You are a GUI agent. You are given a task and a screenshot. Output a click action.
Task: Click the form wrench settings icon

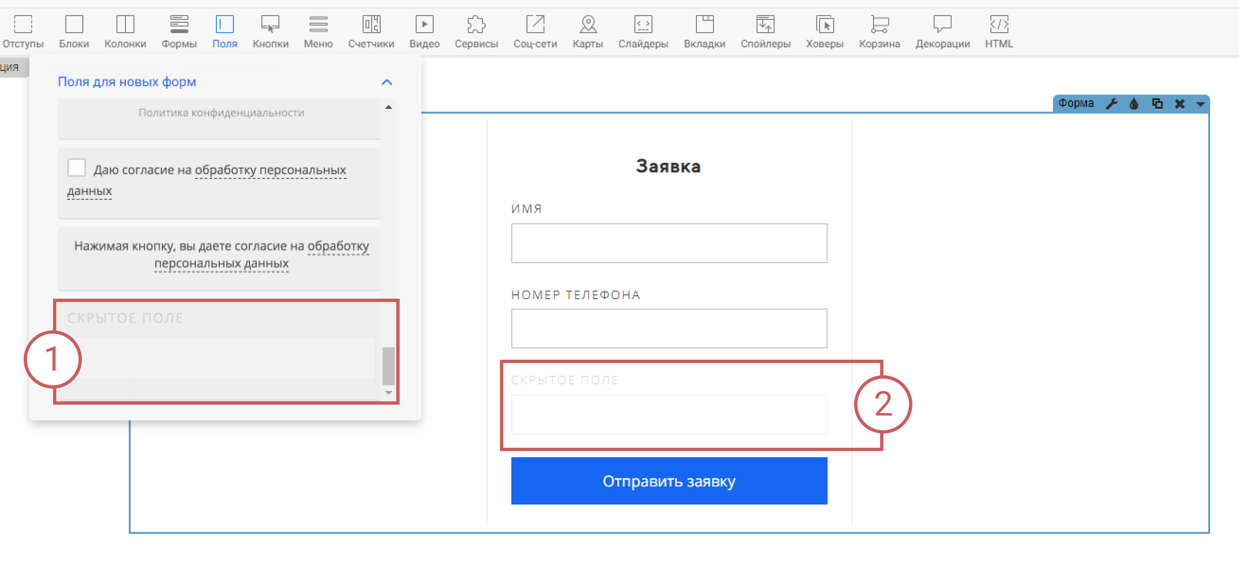click(x=1112, y=103)
